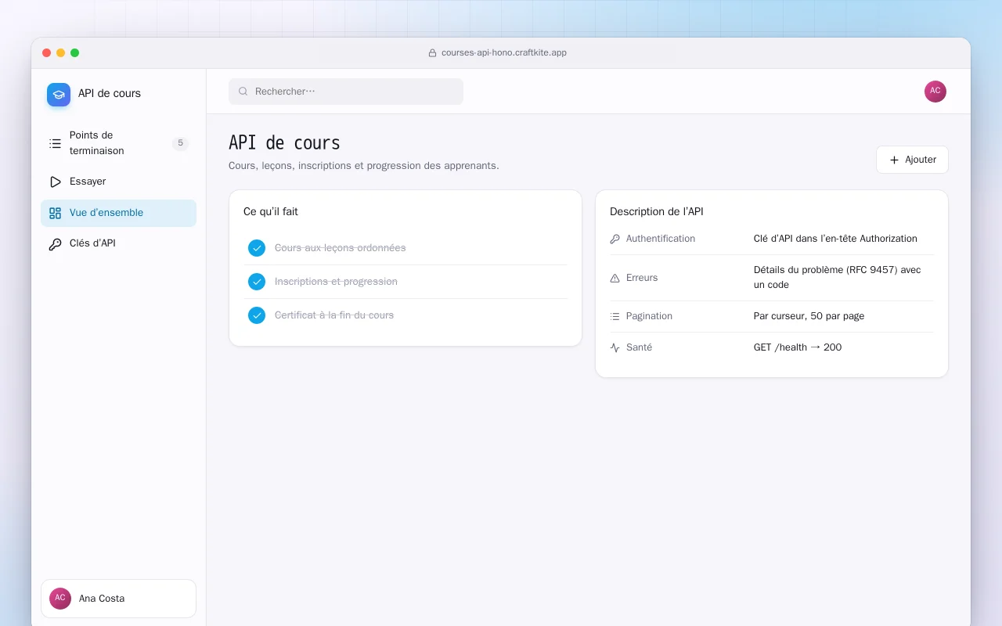Screen dimensions: 1002x626
Task: Click the plus icon on Ajouter button
Action: pos(894,160)
